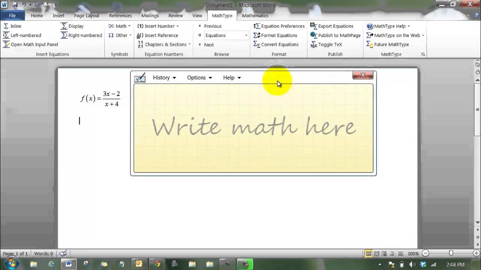This screenshot has width=481, height=270.
Task: Click Toggle TeX button
Action: (326, 44)
